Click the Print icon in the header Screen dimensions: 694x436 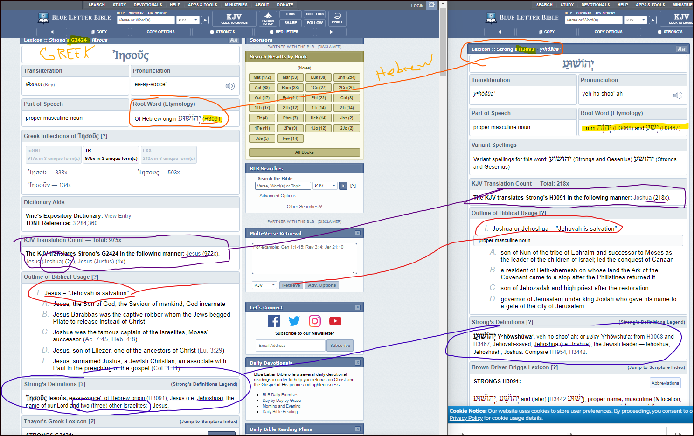click(x=337, y=18)
